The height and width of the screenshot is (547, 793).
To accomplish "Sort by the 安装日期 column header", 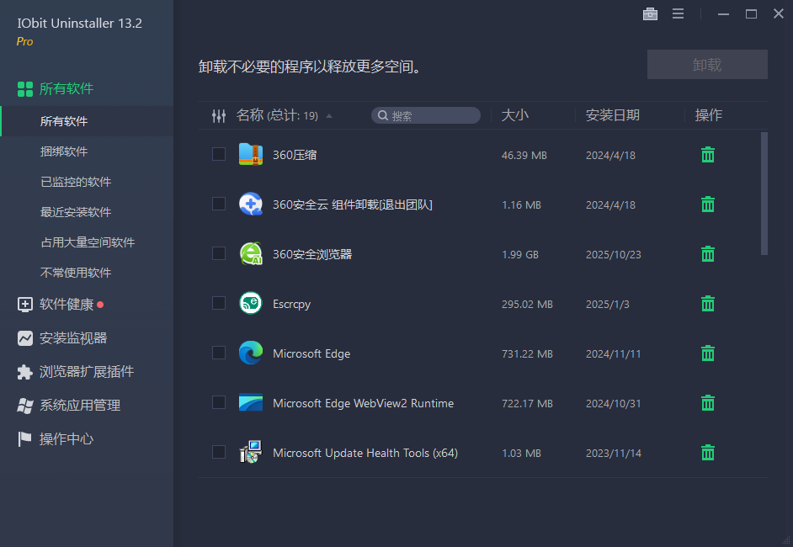I will 613,115.
